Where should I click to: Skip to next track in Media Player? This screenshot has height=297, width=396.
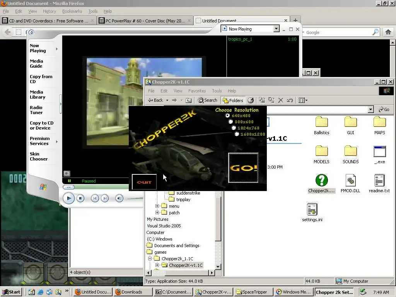pyautogui.click(x=105, y=198)
